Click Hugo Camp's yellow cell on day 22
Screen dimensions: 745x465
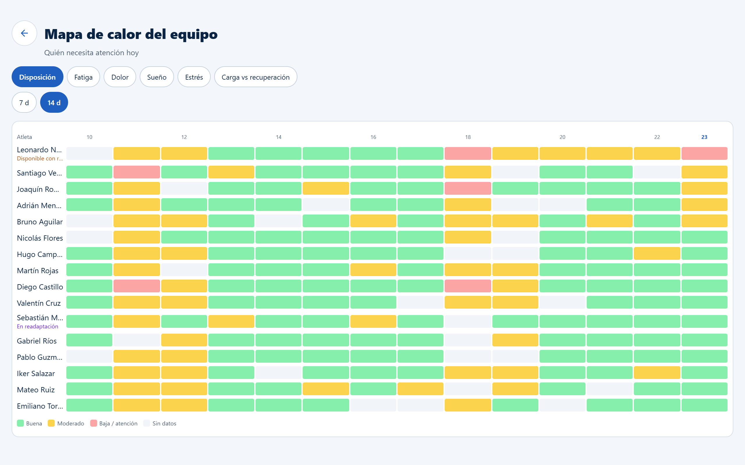coord(657,253)
